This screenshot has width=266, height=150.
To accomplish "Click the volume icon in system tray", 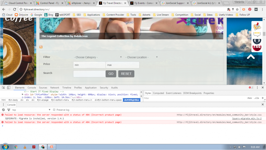I will point(239,147).
